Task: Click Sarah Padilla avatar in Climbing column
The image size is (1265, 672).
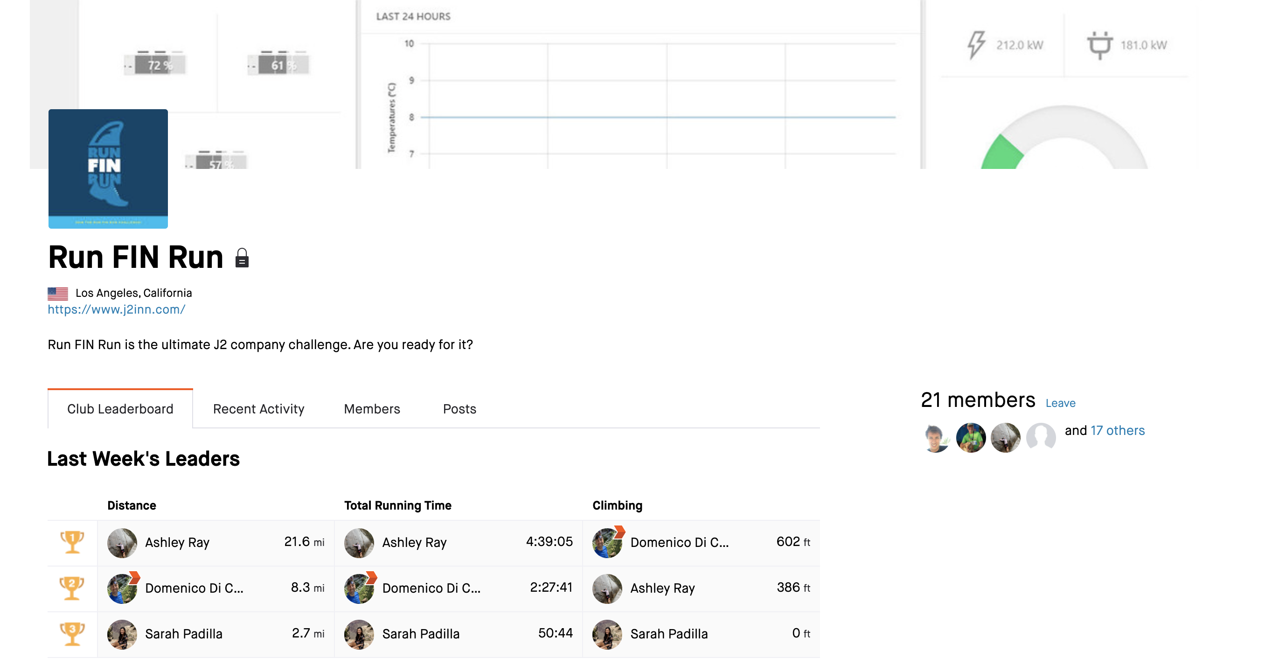Action: 607,634
